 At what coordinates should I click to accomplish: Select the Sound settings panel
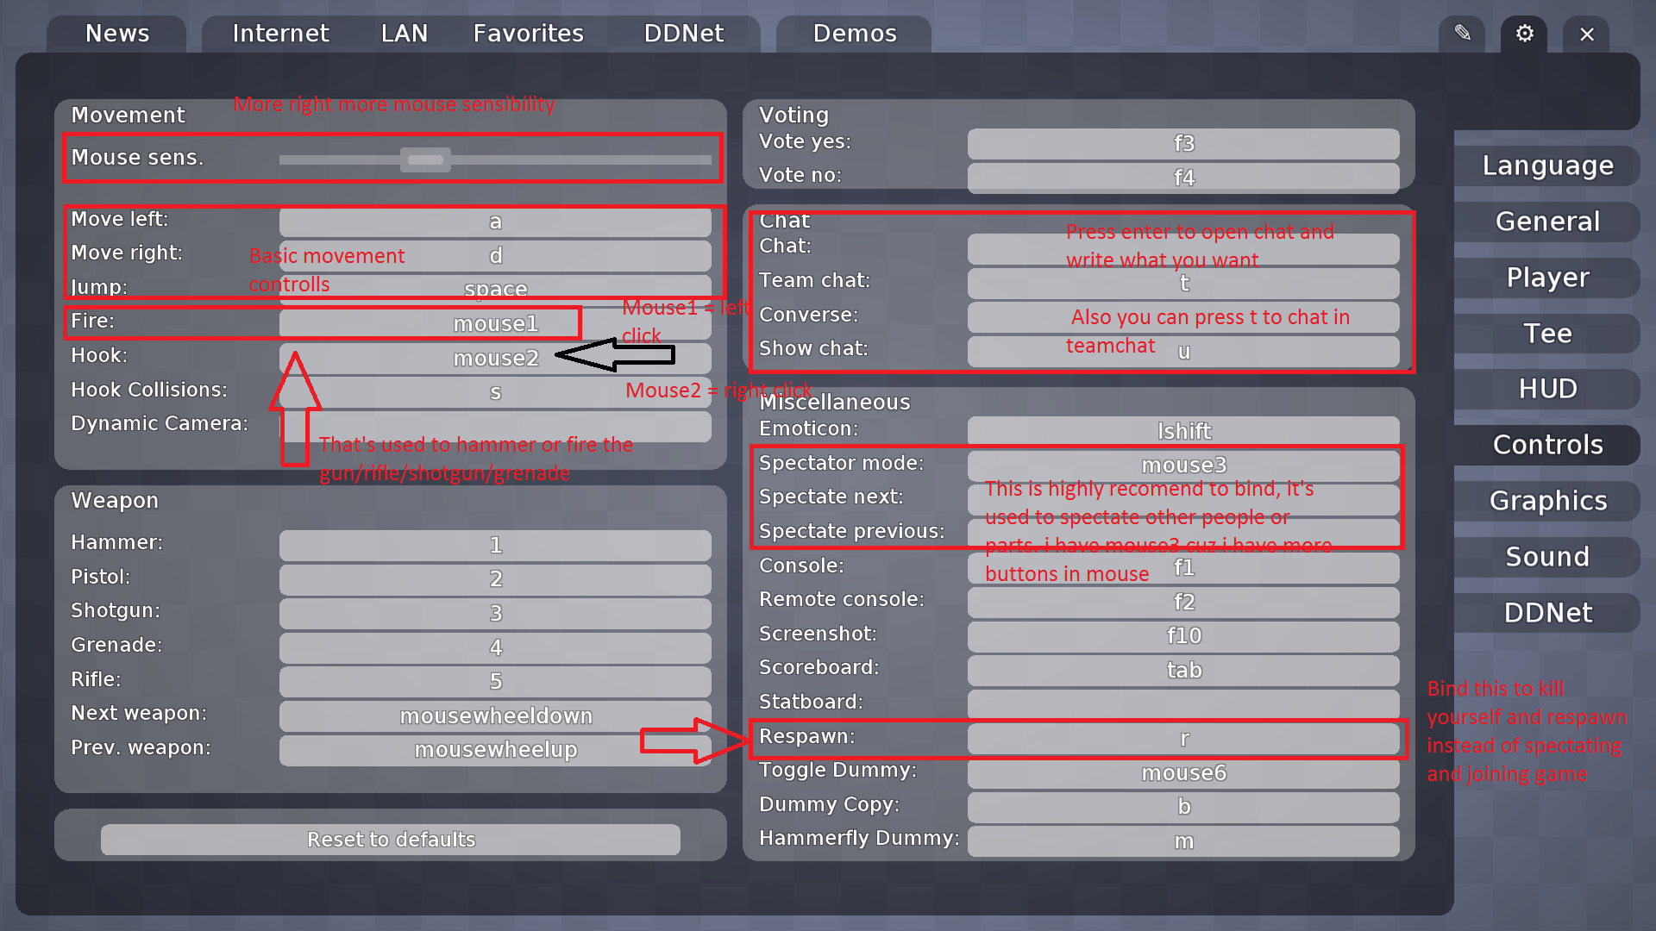[x=1548, y=556]
